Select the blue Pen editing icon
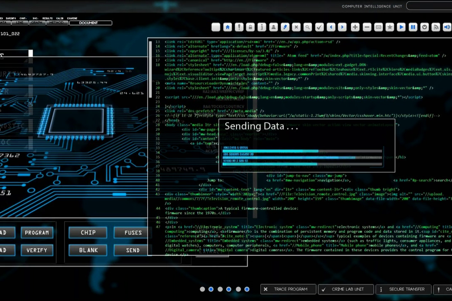 pos(286,27)
